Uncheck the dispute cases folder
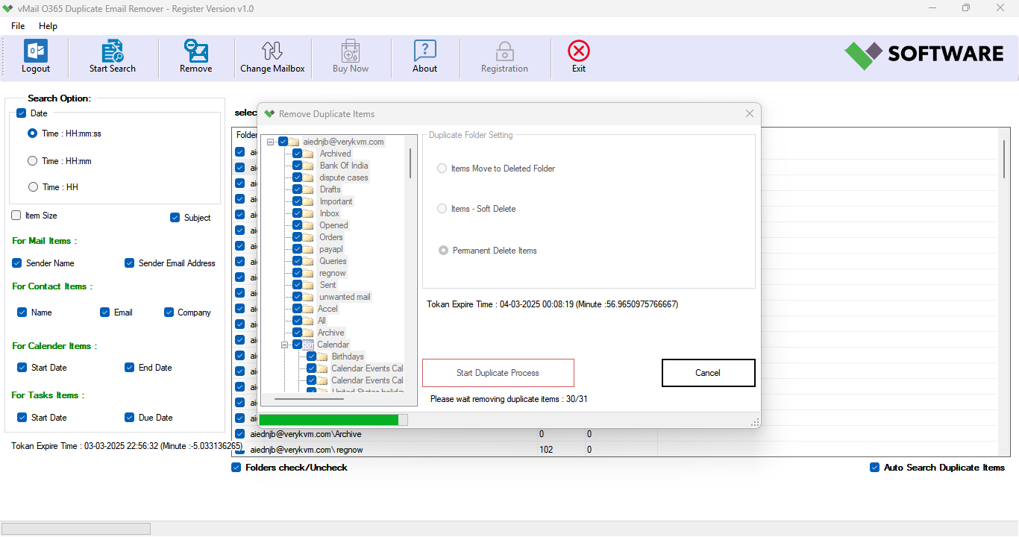The height and width of the screenshot is (537, 1019). (298, 178)
